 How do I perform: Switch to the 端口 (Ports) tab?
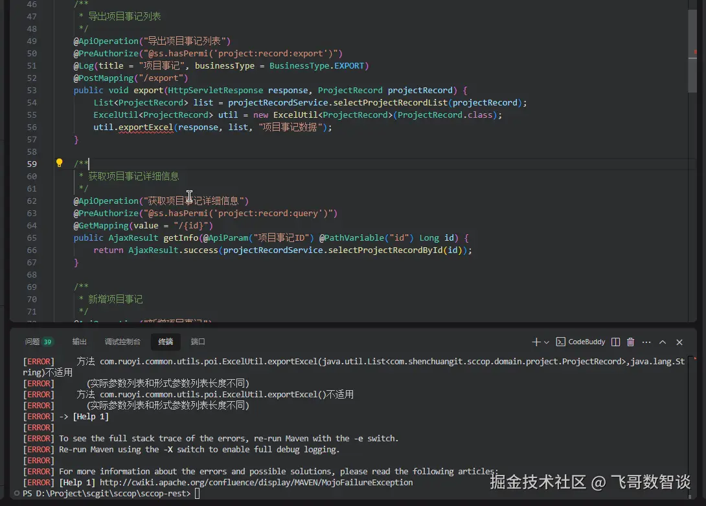coord(198,342)
